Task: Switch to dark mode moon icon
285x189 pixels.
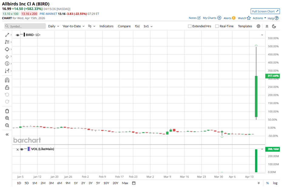Action: click(x=274, y=26)
